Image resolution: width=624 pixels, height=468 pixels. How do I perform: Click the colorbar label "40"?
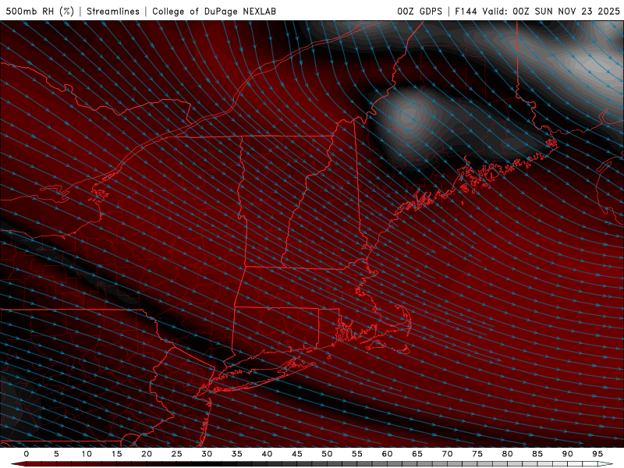coord(267,454)
